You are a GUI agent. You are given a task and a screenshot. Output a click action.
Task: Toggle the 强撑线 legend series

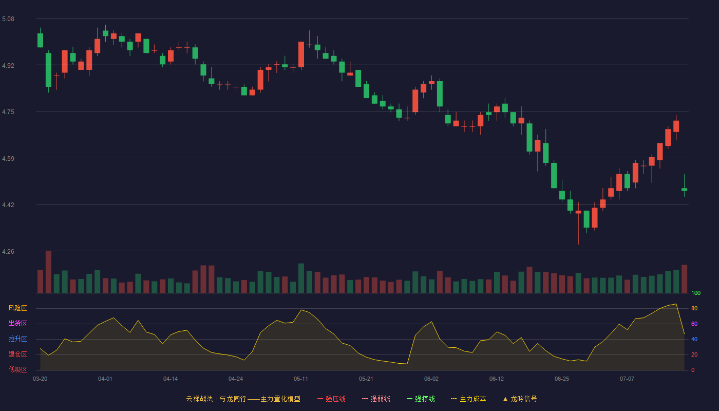[x=425, y=399]
